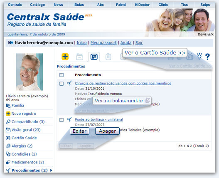
Task: Click the Ajuda link
Action: coord(126,42)
